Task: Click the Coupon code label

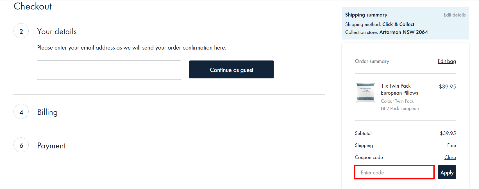Action: click(x=369, y=157)
